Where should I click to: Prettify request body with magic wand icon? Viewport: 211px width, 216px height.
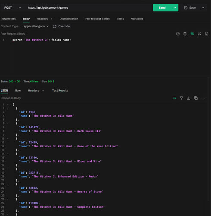click(x=199, y=34)
